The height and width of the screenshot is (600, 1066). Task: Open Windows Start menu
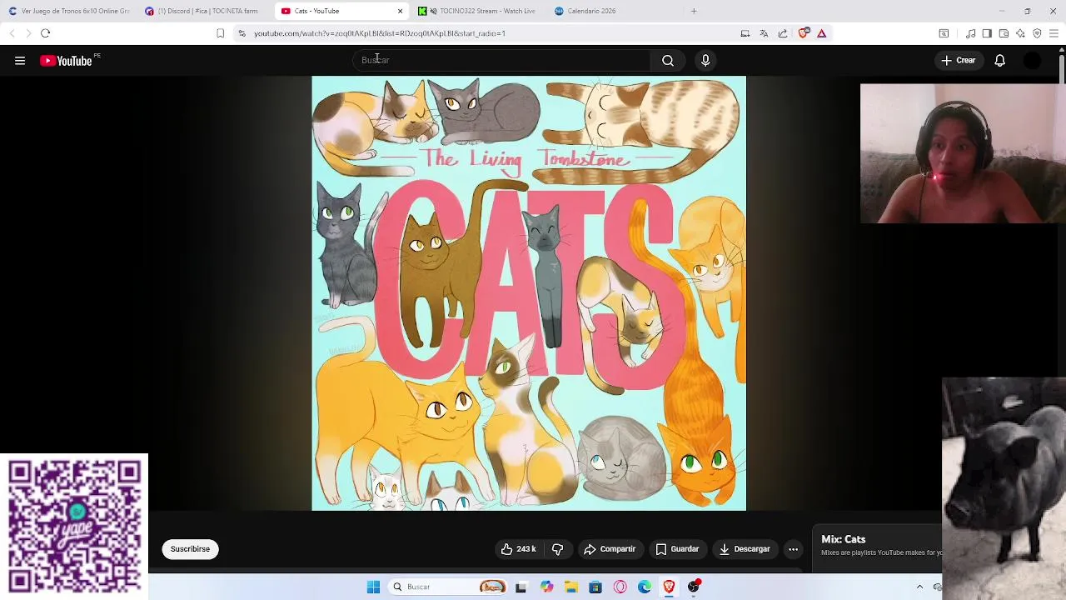click(x=373, y=587)
